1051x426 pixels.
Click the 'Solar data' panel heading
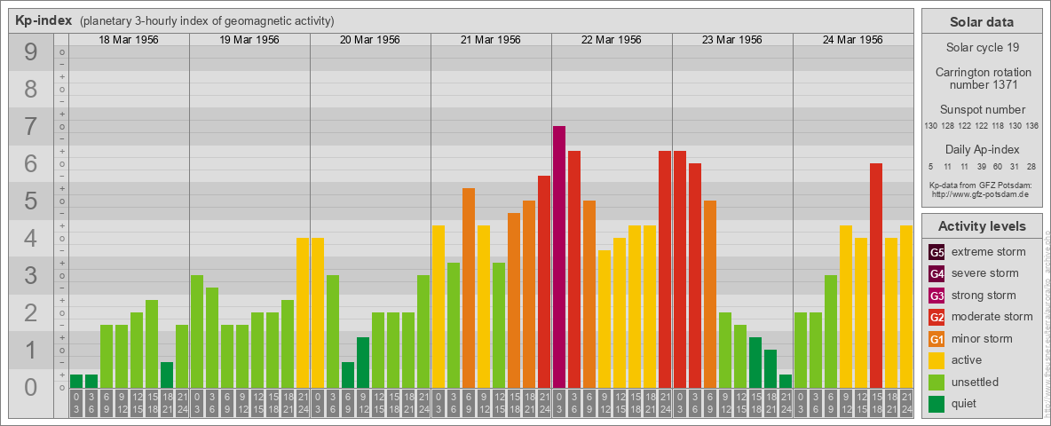tap(982, 22)
